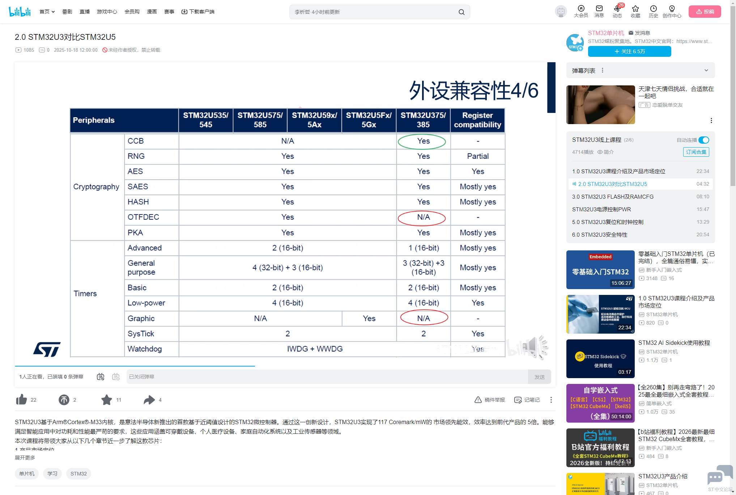736x495 pixels.
Task: Play 3.0 STM32U3 FLASH及RAMCFG episode
Action: (x=641, y=196)
